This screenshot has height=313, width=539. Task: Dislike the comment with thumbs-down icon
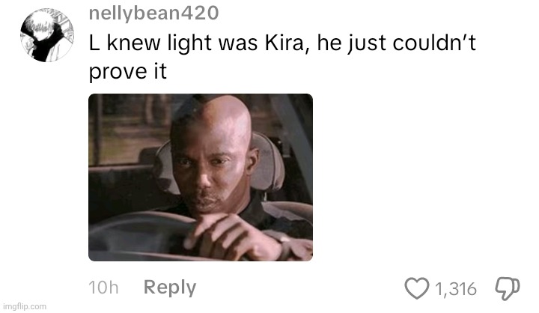(x=508, y=288)
